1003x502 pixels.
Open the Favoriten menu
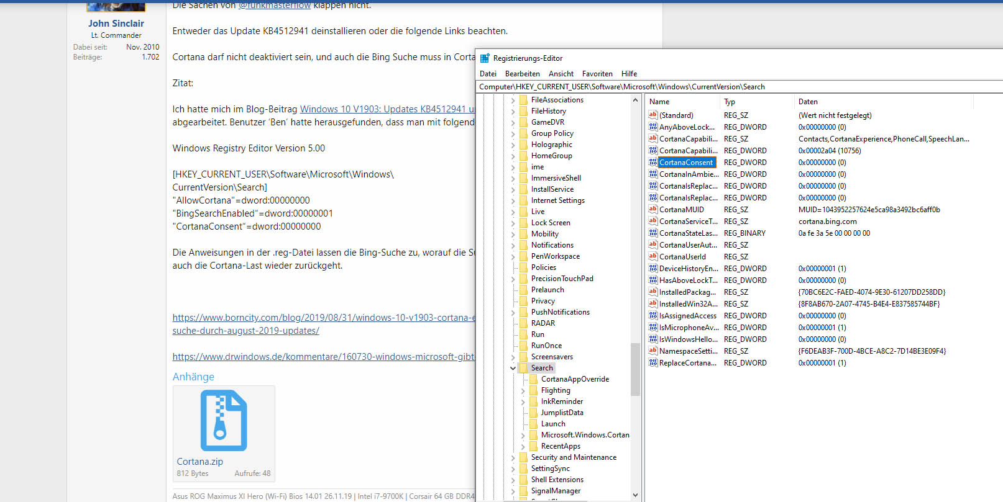[597, 74]
